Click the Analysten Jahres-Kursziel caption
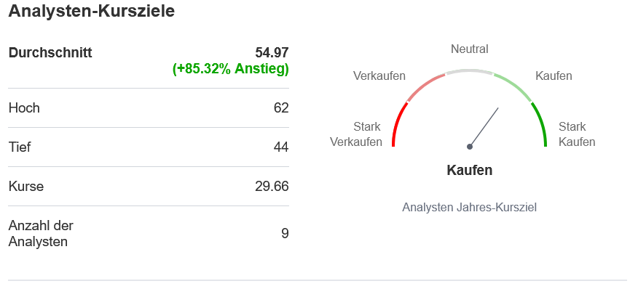Screen dimensions: 630x289 click(x=470, y=208)
